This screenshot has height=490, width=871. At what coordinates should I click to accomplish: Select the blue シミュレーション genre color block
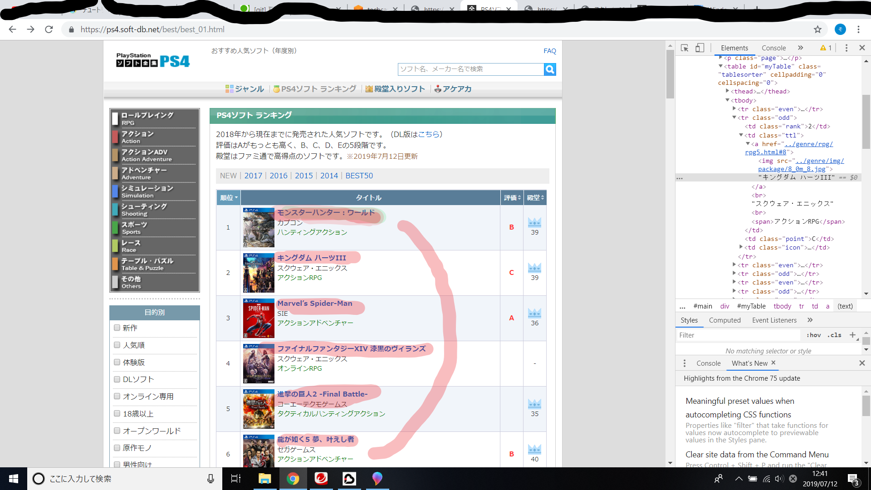(115, 191)
